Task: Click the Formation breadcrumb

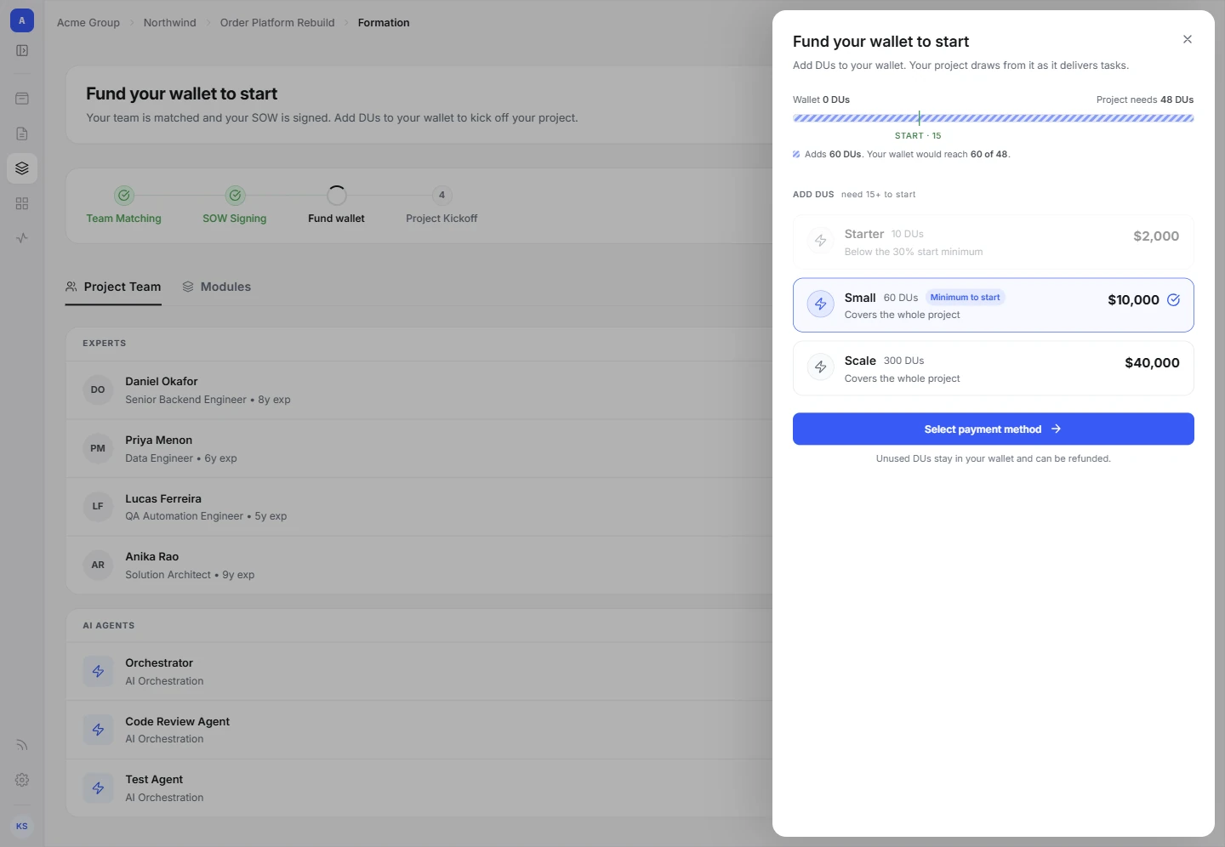Action: click(x=384, y=23)
